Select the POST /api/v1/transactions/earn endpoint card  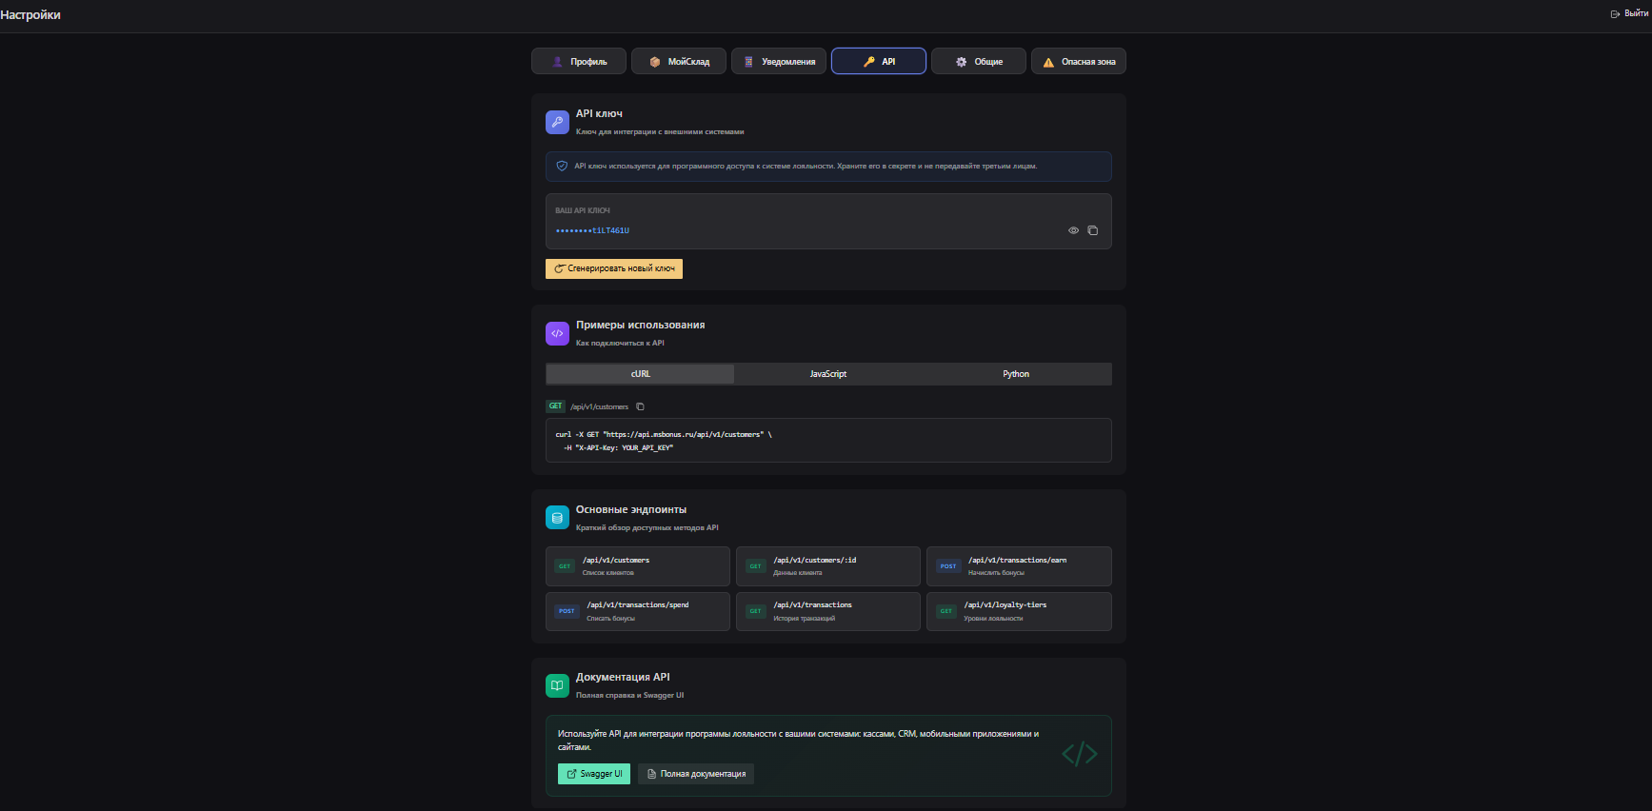[1018, 566]
